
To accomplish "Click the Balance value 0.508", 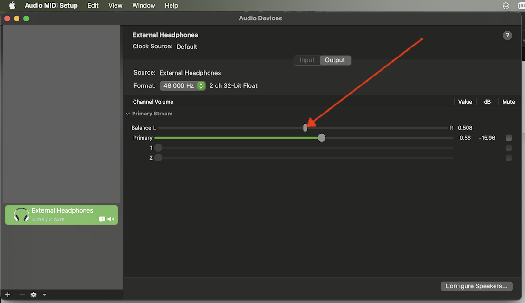I will click(465, 128).
